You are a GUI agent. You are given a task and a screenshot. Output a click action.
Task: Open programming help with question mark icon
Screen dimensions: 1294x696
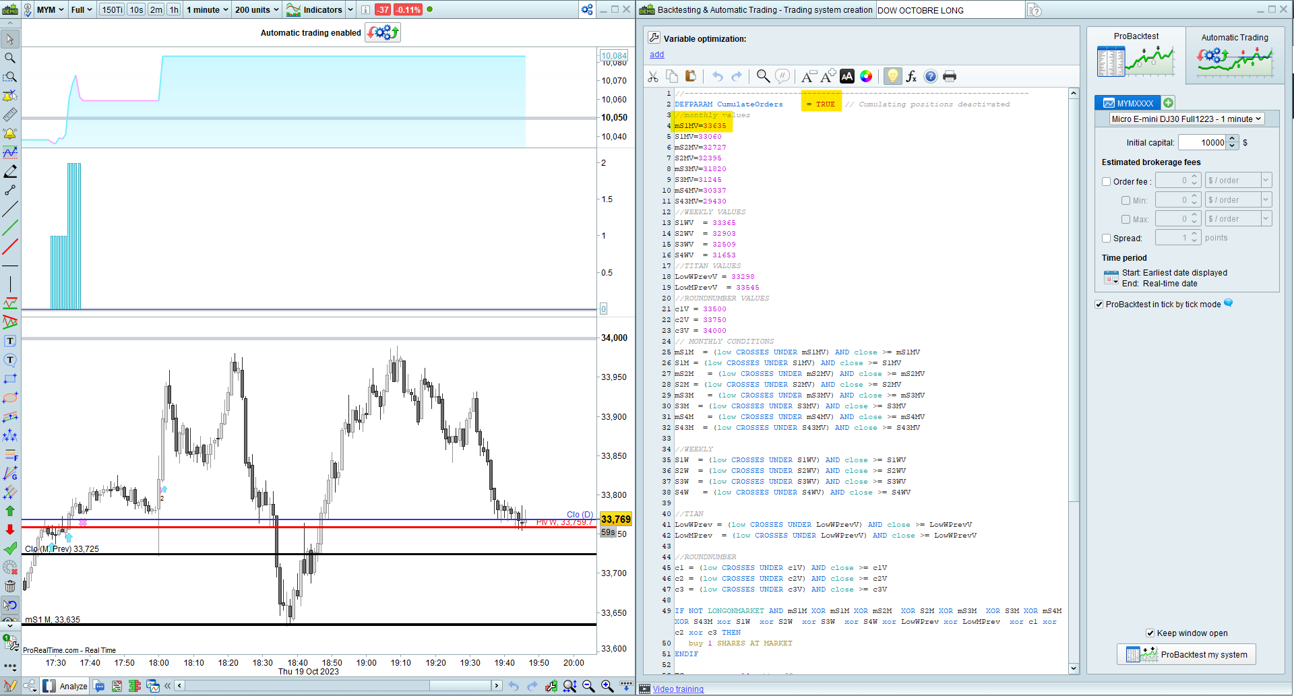(x=931, y=77)
